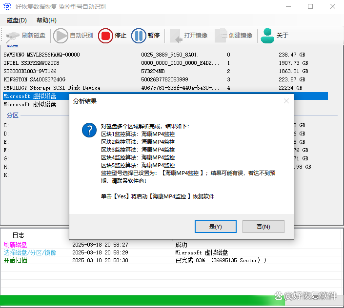Viewport: 344px width, 308px height.
Task: Click the blue Pause (暂停) icon
Action: coord(139,36)
